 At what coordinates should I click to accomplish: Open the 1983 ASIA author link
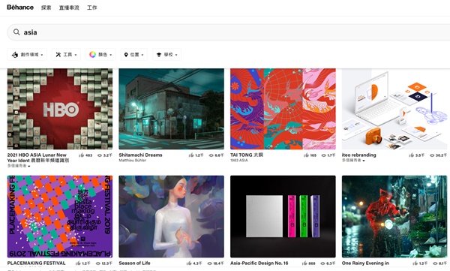point(239,161)
